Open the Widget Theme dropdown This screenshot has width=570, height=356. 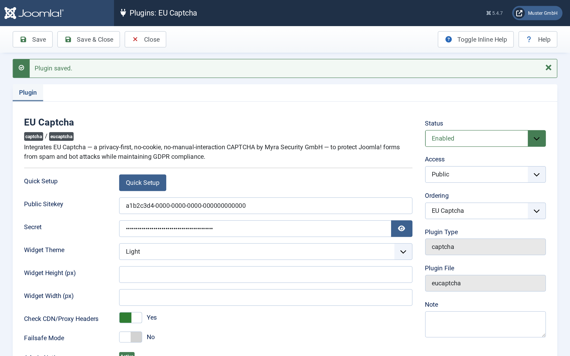click(x=266, y=252)
